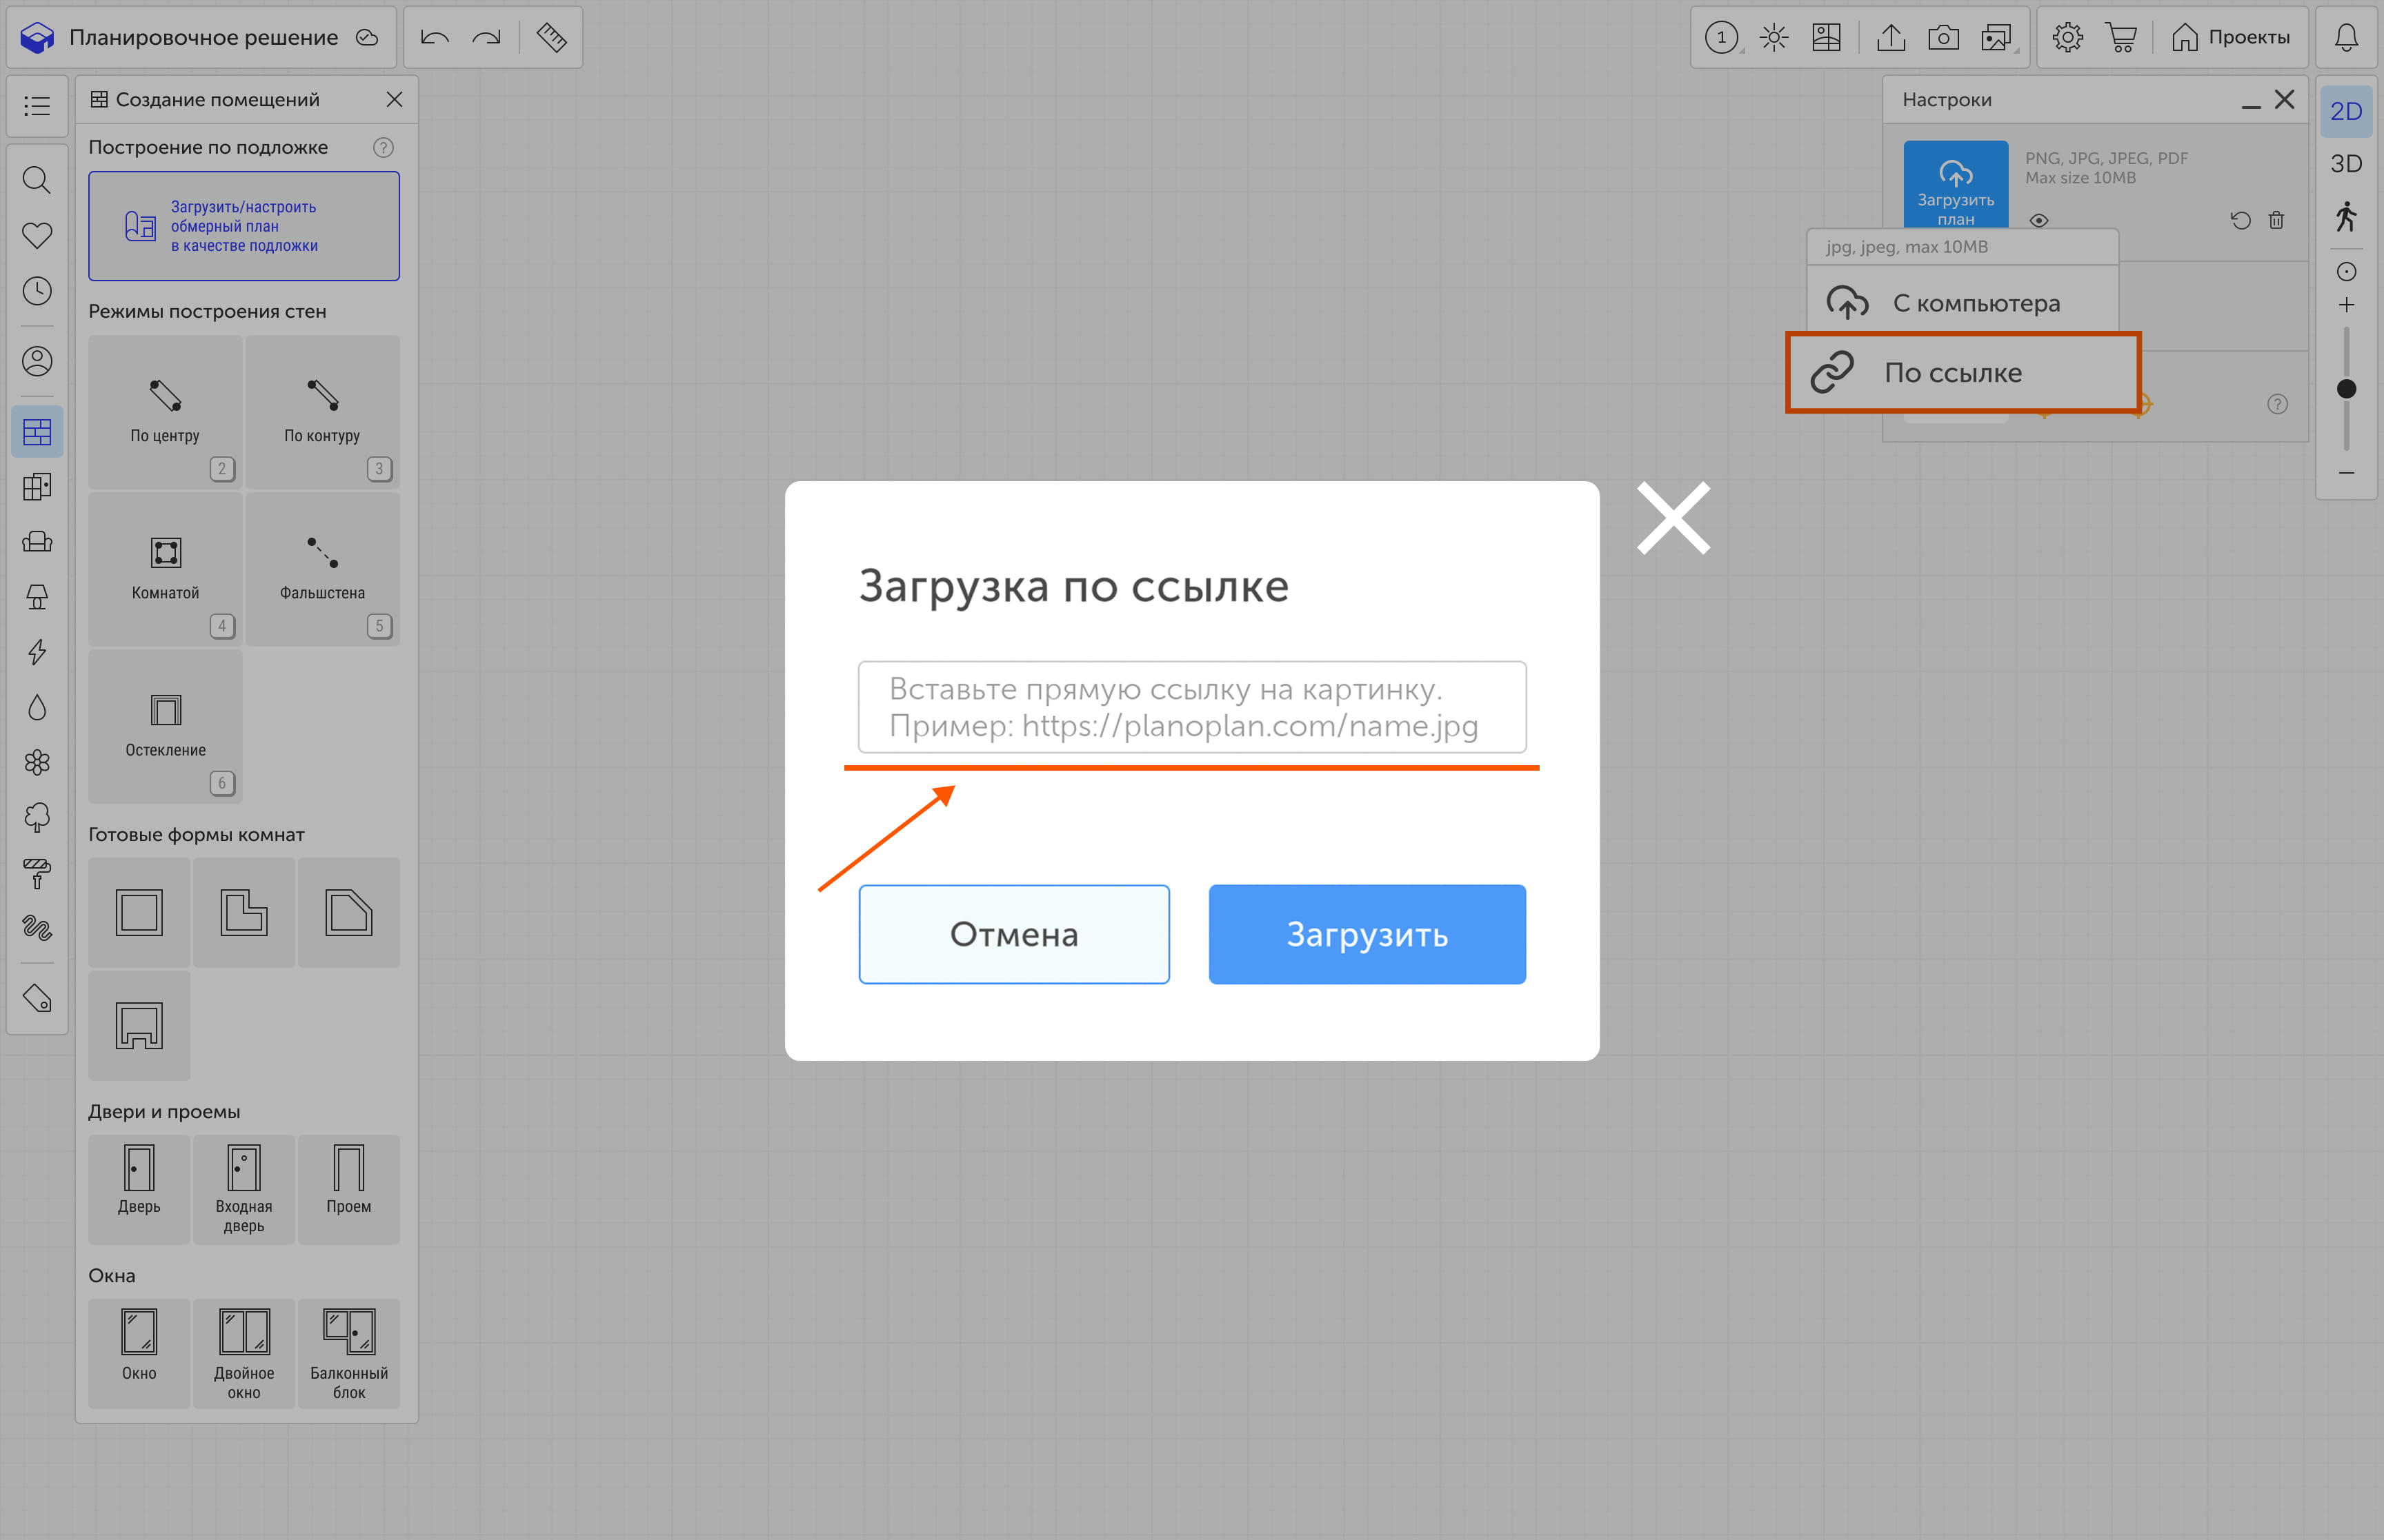Click the ruler measurement tool icon

tap(551, 38)
